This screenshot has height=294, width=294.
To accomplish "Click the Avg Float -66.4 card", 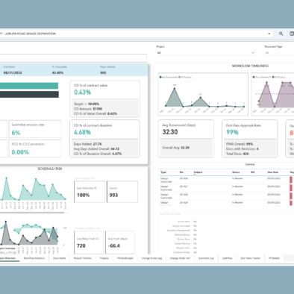I will pyautogui.click(x=120, y=243).
